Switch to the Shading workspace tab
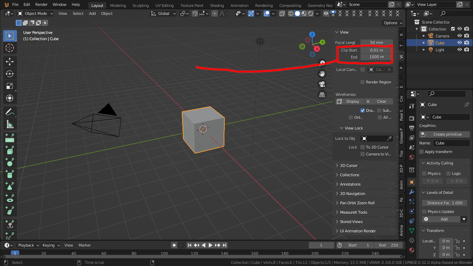The width and height of the screenshot is (473, 266). (x=217, y=6)
